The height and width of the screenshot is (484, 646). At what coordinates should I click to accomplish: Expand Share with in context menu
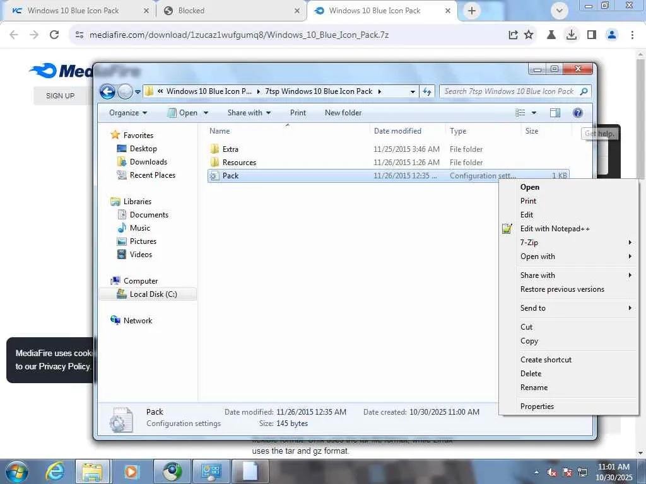click(x=568, y=275)
